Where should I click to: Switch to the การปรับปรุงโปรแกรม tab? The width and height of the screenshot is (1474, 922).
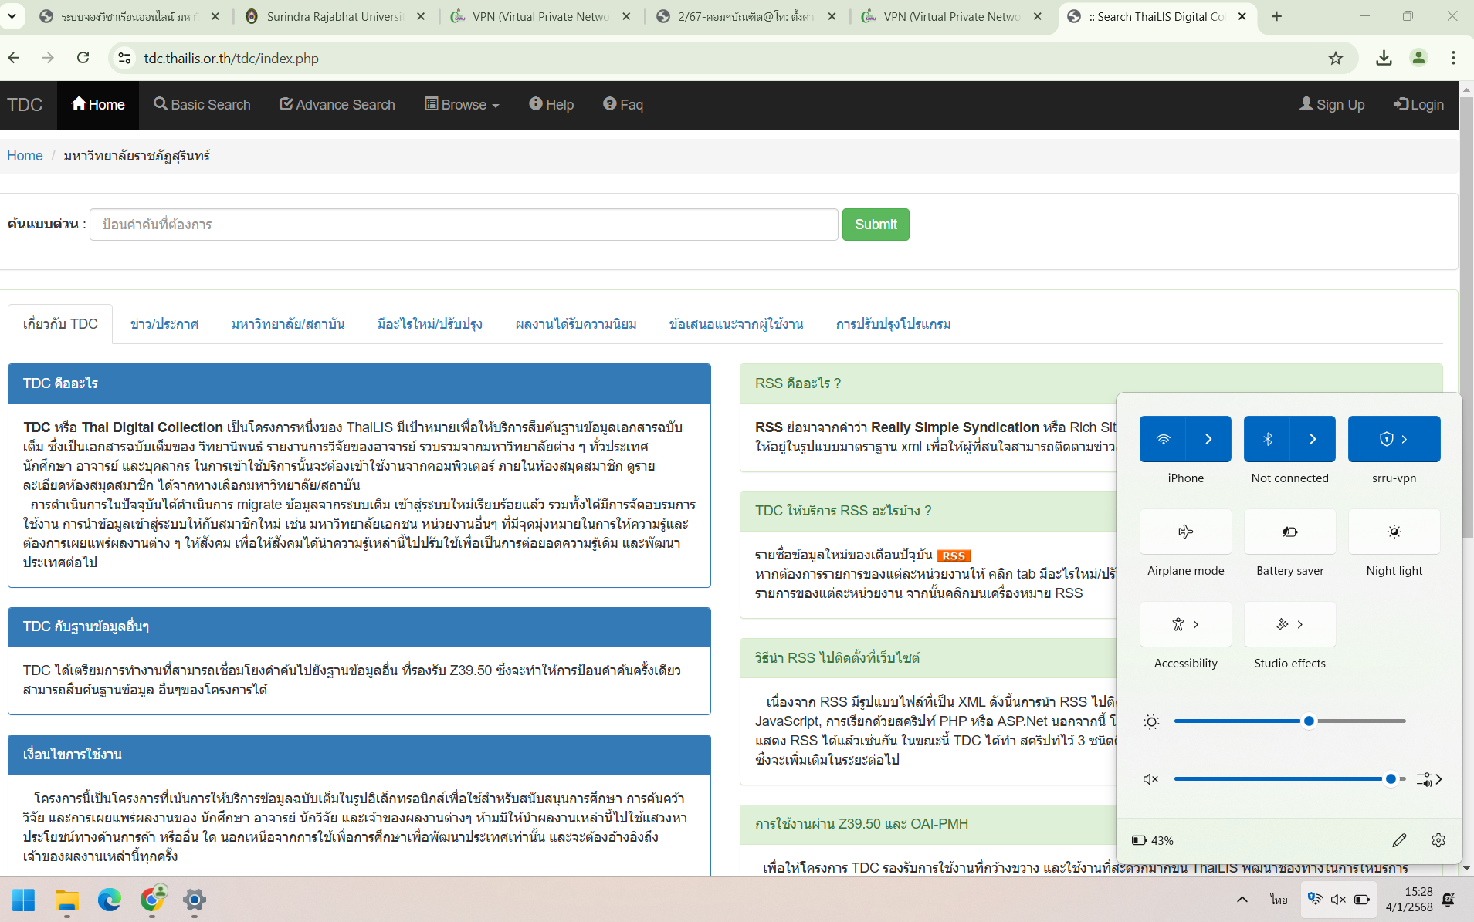[893, 324]
